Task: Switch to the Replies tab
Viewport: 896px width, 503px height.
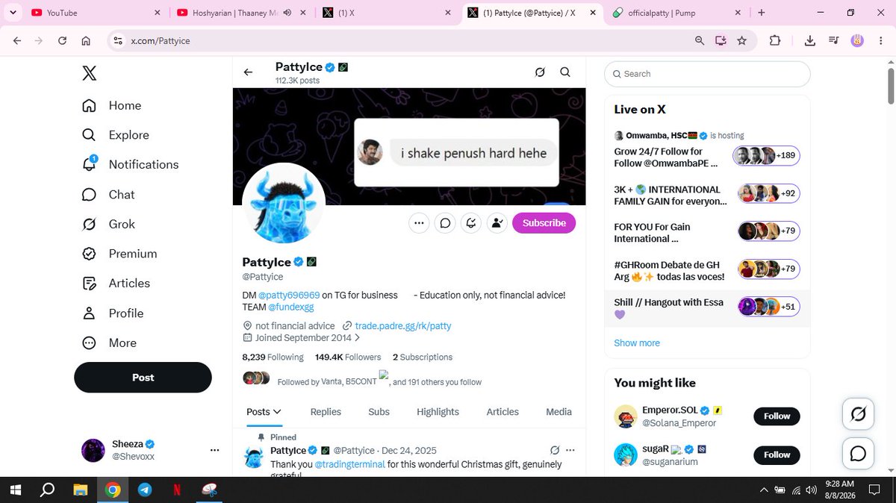Action: pos(326,412)
